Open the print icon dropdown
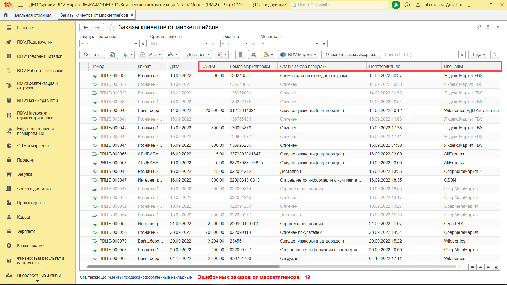Viewport: 507px width, 285px height. click(173, 55)
